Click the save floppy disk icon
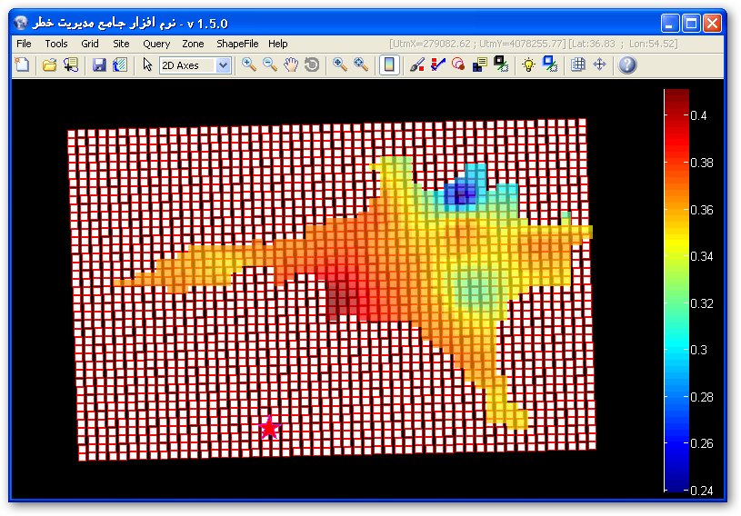 (99, 64)
